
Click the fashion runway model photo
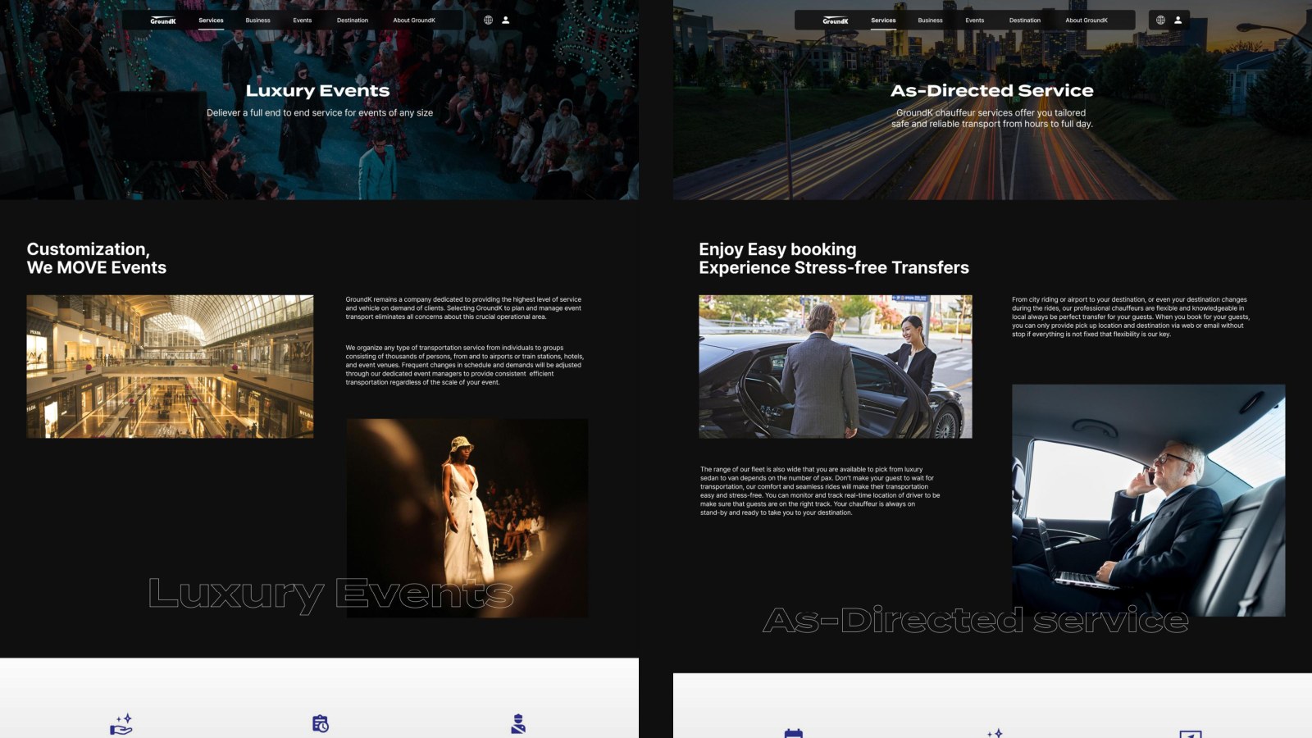[467, 518]
